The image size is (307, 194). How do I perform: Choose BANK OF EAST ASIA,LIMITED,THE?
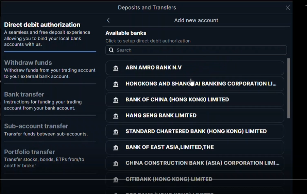[x=195, y=147]
